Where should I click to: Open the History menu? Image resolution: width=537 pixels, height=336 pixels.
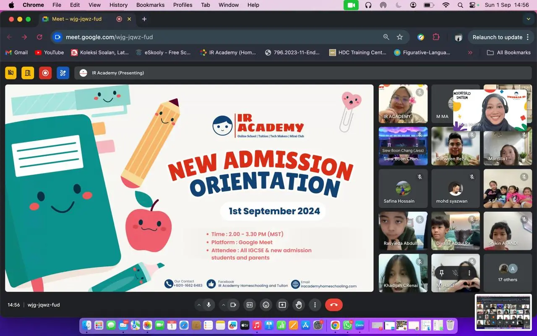(x=118, y=5)
